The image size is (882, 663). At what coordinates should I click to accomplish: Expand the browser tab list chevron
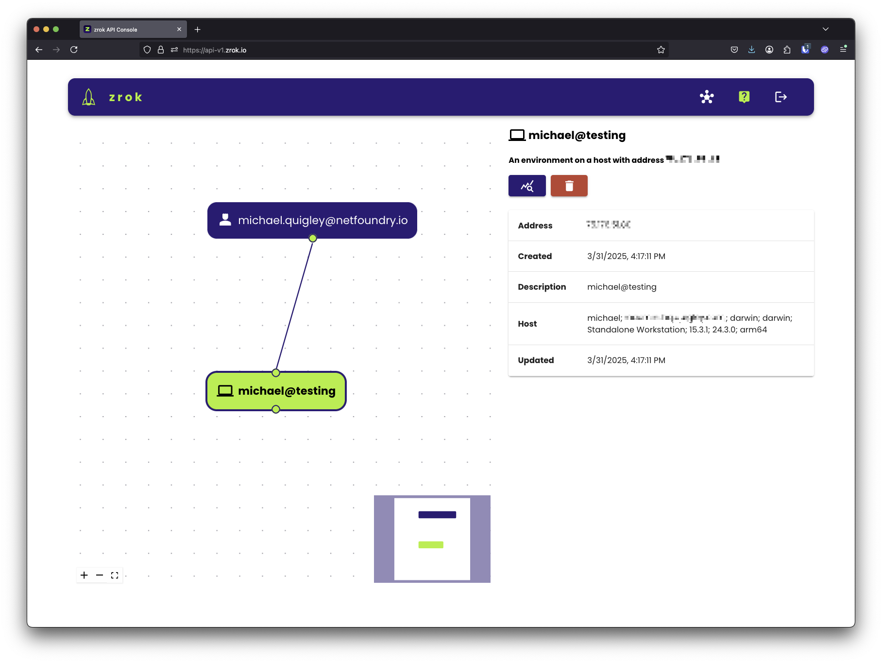(x=825, y=29)
